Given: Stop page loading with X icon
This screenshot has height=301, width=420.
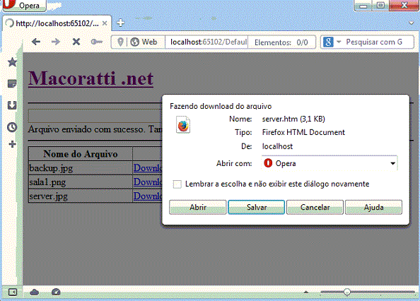Looking at the screenshot, I should pos(76,42).
